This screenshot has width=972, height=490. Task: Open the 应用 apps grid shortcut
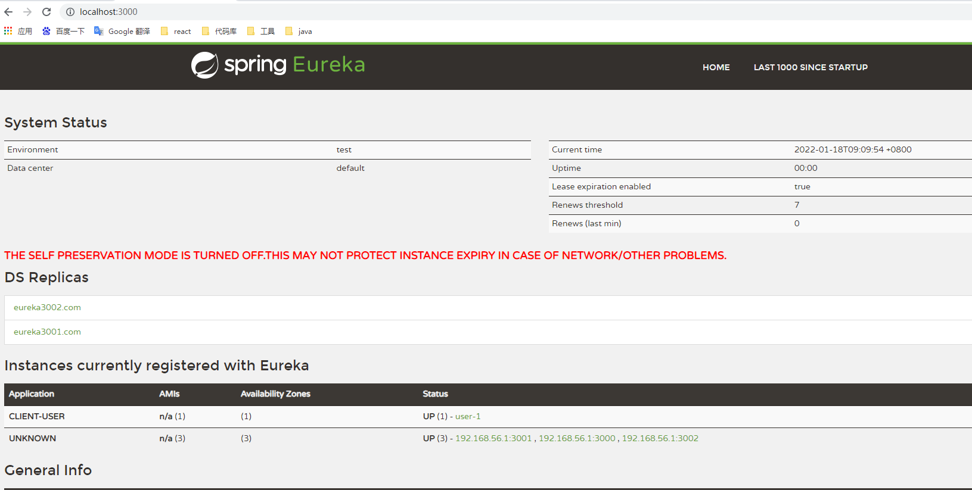tap(18, 31)
